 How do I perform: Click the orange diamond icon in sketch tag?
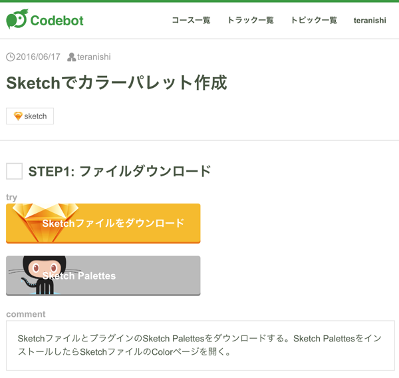(18, 116)
